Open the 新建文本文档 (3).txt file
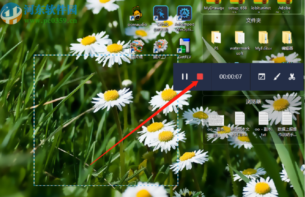This screenshot has height=197, width=305. [x=240, y=124]
